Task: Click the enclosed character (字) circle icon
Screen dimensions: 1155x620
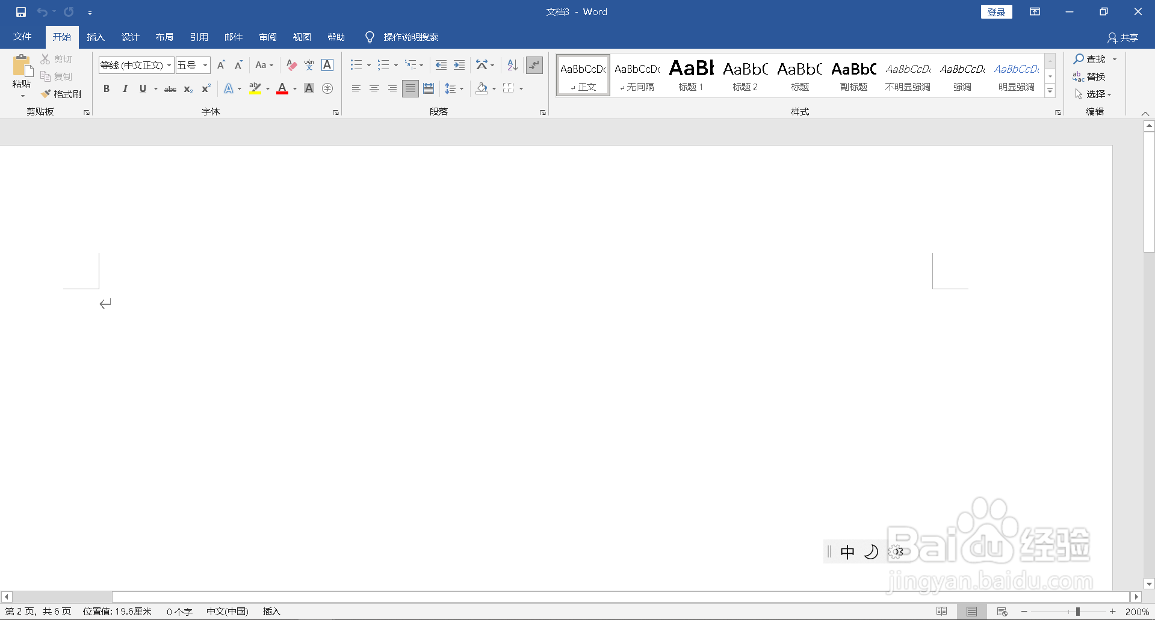Action: pos(327,88)
